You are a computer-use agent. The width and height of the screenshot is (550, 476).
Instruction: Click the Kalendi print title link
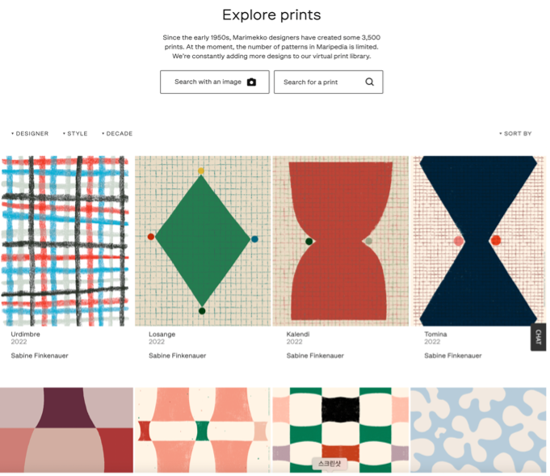298,335
